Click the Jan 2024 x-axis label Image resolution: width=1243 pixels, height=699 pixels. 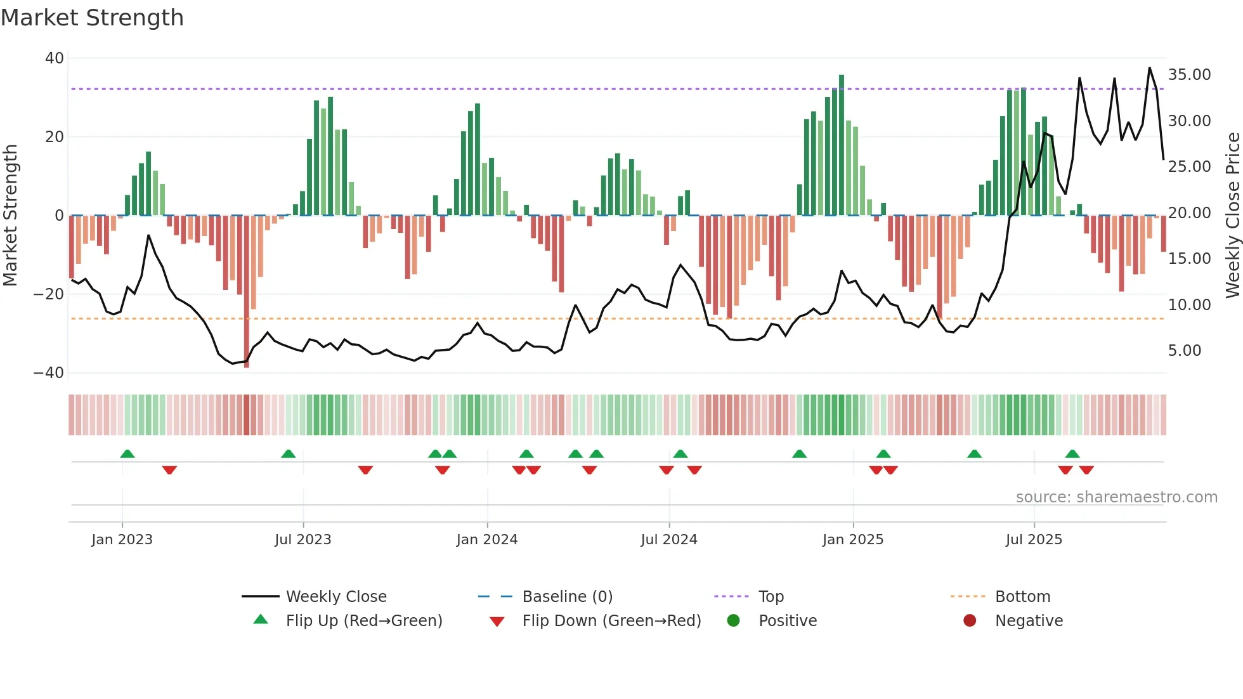(x=487, y=540)
